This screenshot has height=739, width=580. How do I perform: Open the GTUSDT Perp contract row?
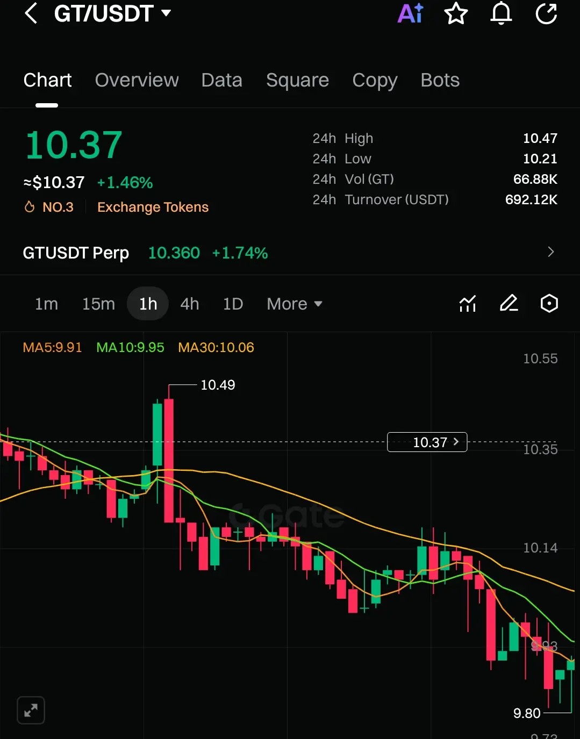click(x=290, y=253)
